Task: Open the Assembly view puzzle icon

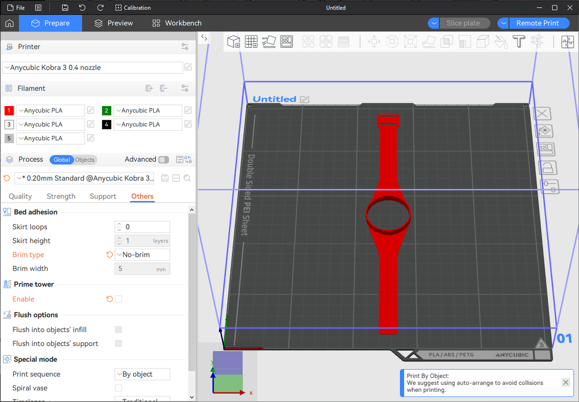Action: coord(567,42)
